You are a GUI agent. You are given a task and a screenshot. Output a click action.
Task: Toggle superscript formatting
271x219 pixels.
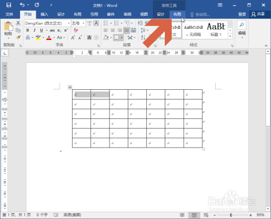pos(66,30)
